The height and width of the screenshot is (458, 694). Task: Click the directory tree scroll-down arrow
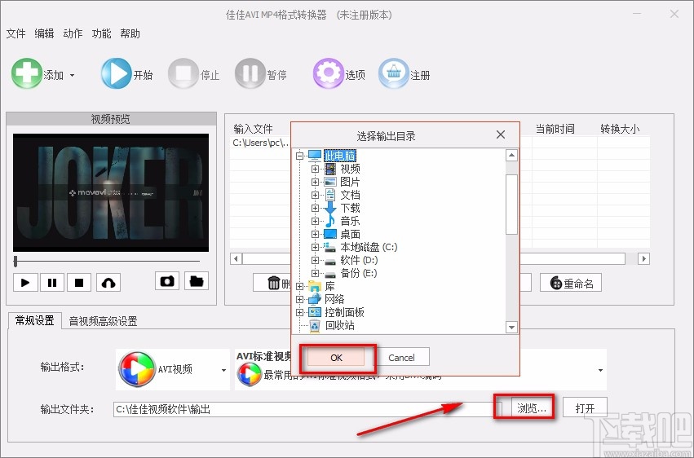(x=511, y=328)
